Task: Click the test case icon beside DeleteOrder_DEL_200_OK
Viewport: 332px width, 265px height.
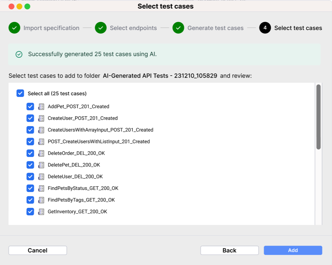Action: 41,153
